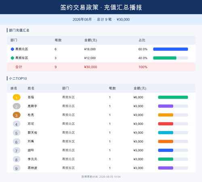
Task: Click the rank 4 badge
Action: [x=17, y=124]
